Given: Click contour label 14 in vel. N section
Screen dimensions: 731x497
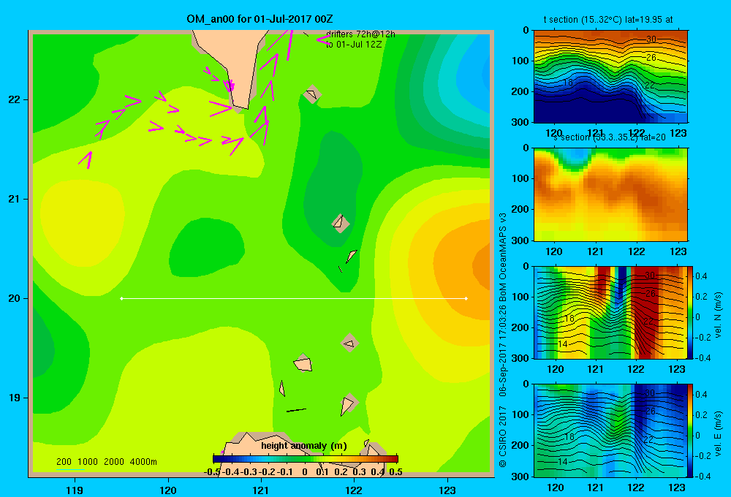Looking at the screenshot, I should 563,344.
